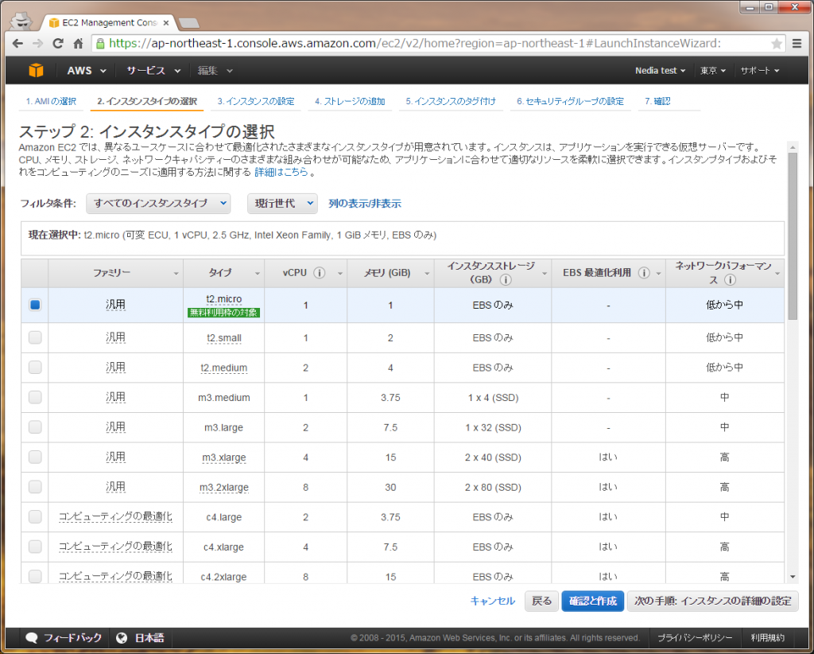814x654 pixels.
Task: Click the browser back arrow
Action: (x=17, y=44)
